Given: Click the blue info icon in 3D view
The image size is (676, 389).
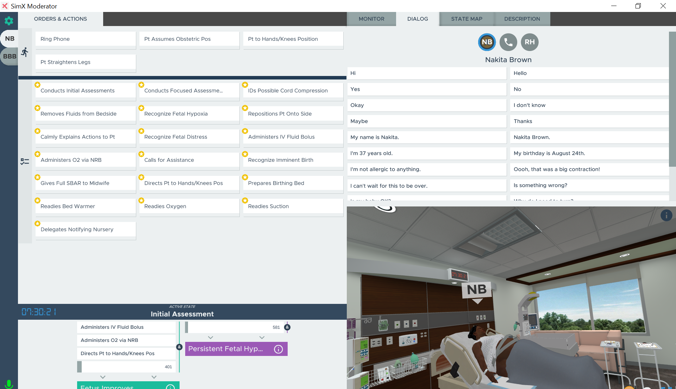Looking at the screenshot, I should coord(666,215).
